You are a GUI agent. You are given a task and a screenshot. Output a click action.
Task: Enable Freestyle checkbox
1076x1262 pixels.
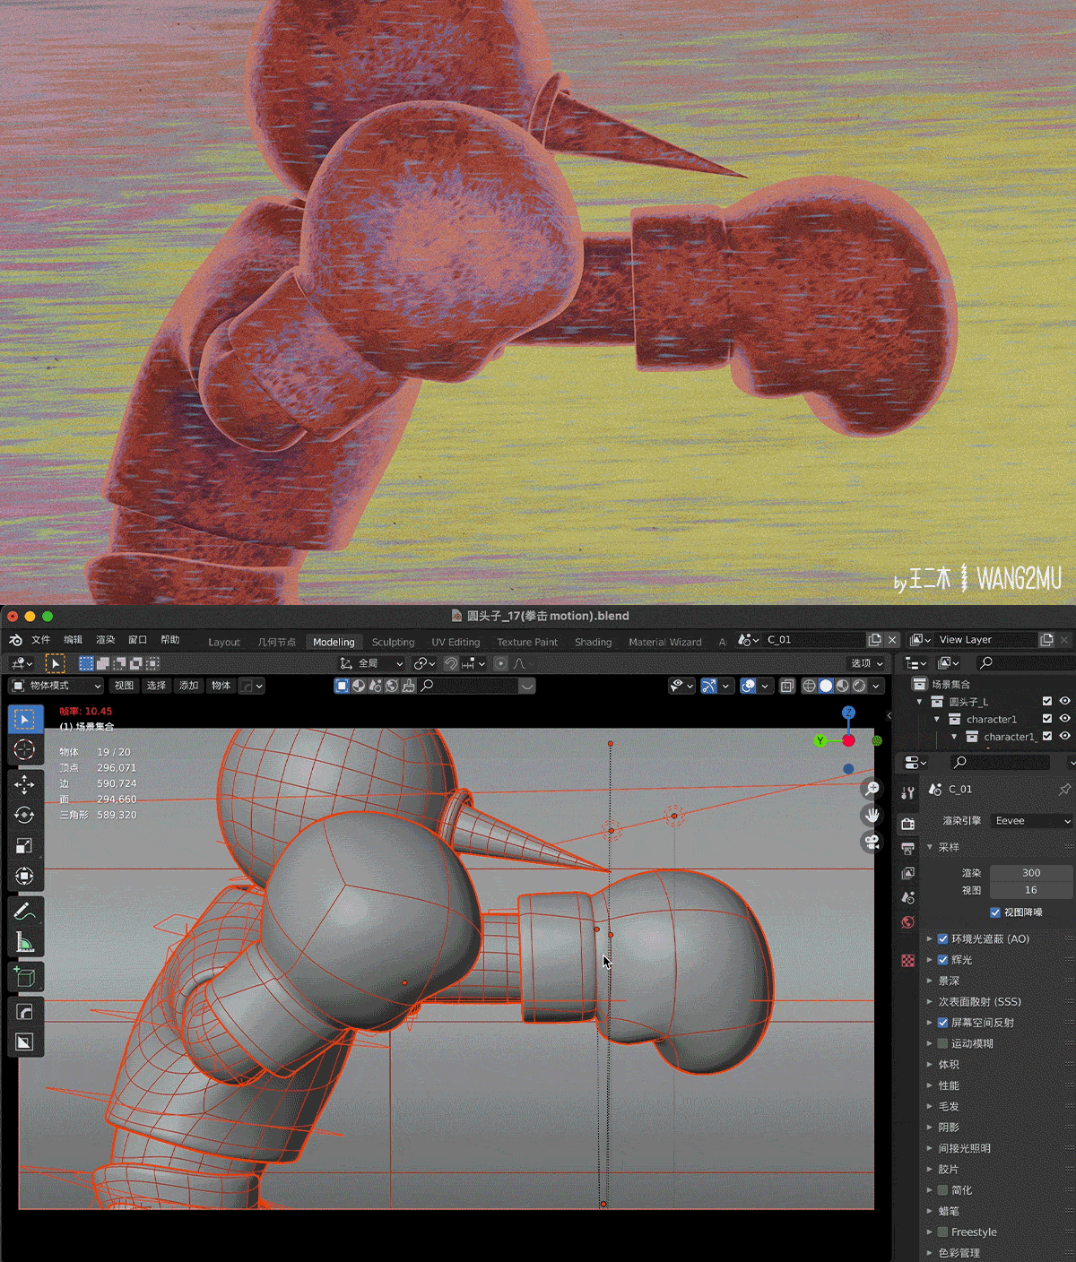[942, 1232]
